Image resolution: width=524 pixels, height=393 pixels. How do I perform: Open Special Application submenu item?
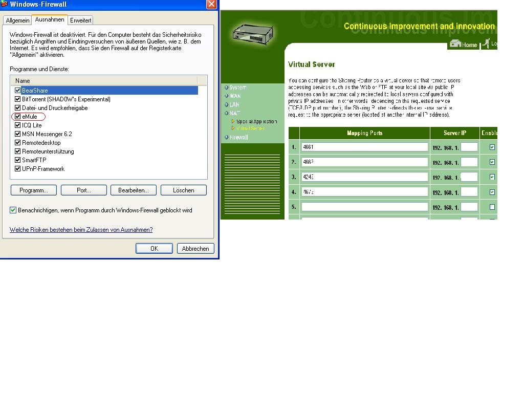(x=257, y=121)
